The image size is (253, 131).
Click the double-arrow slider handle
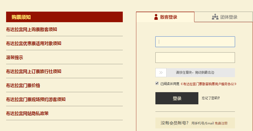pyautogui.click(x=161, y=73)
